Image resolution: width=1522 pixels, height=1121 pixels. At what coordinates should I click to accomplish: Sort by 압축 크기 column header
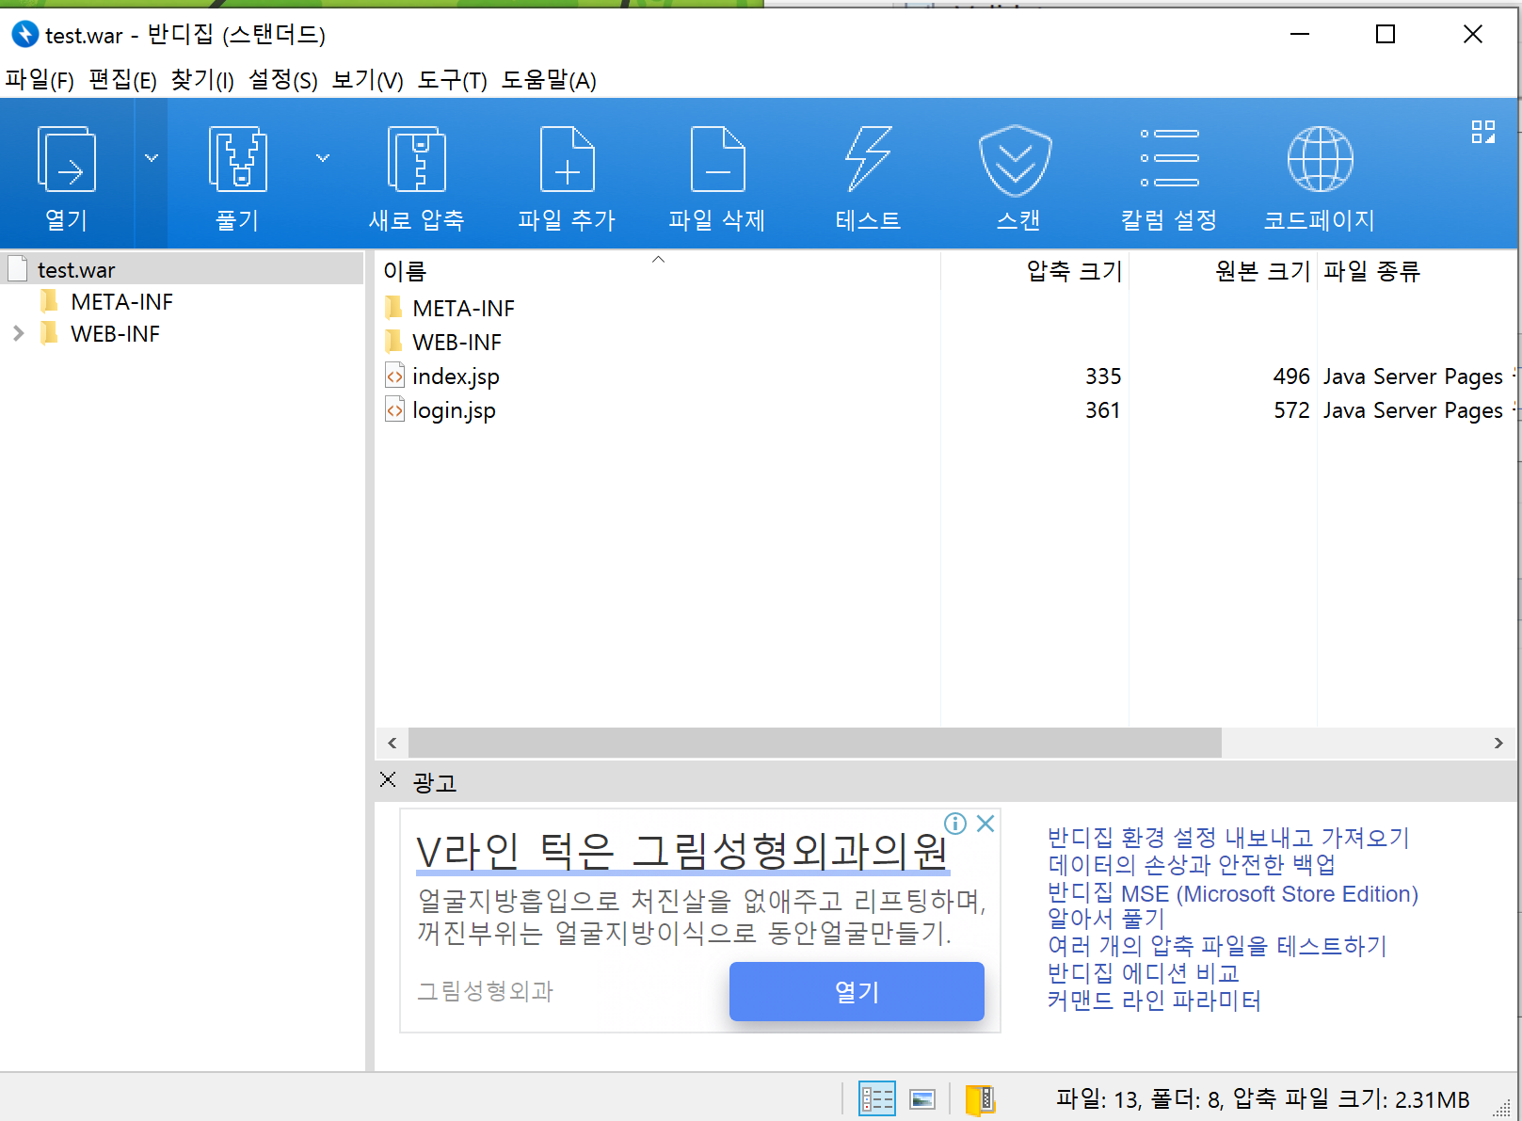click(1035, 271)
